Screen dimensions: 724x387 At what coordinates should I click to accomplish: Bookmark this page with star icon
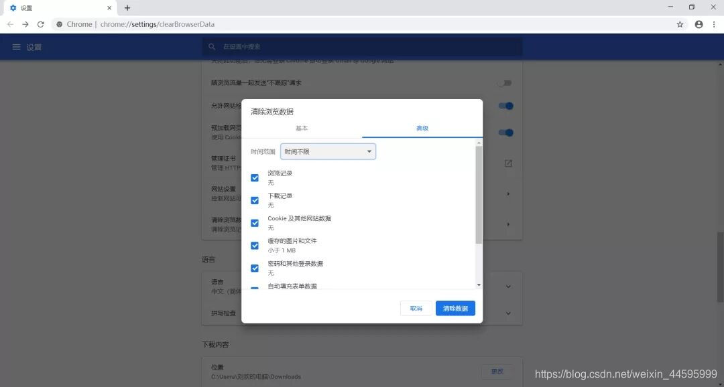coord(680,25)
